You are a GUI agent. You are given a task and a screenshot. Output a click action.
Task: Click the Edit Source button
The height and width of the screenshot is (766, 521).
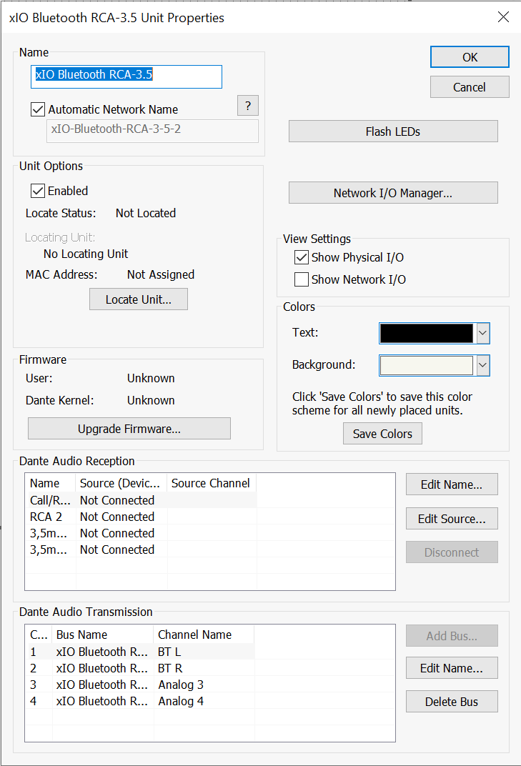(x=452, y=518)
